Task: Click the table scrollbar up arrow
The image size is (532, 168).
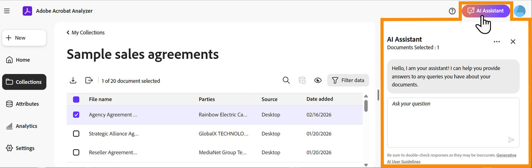Action: (x=366, y=96)
